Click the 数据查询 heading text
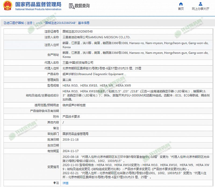 82,6
